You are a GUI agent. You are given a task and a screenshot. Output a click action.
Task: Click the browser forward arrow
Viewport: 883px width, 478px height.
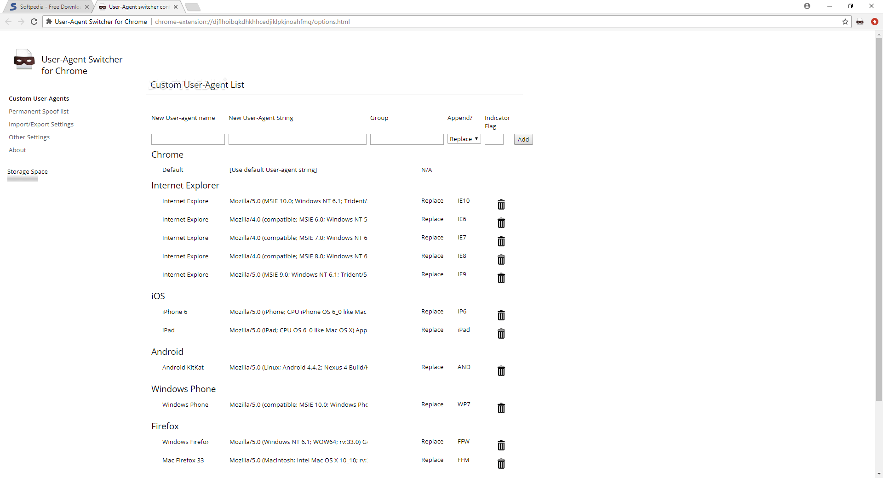21,22
